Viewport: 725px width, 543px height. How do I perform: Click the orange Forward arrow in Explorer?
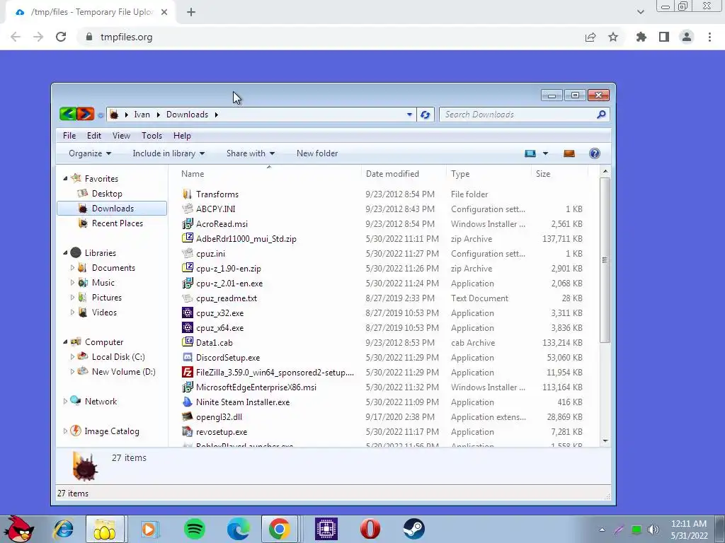pyautogui.click(x=86, y=114)
